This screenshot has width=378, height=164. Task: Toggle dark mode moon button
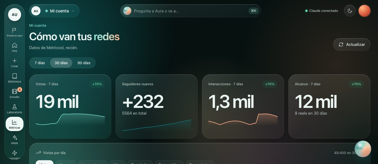click(x=350, y=11)
